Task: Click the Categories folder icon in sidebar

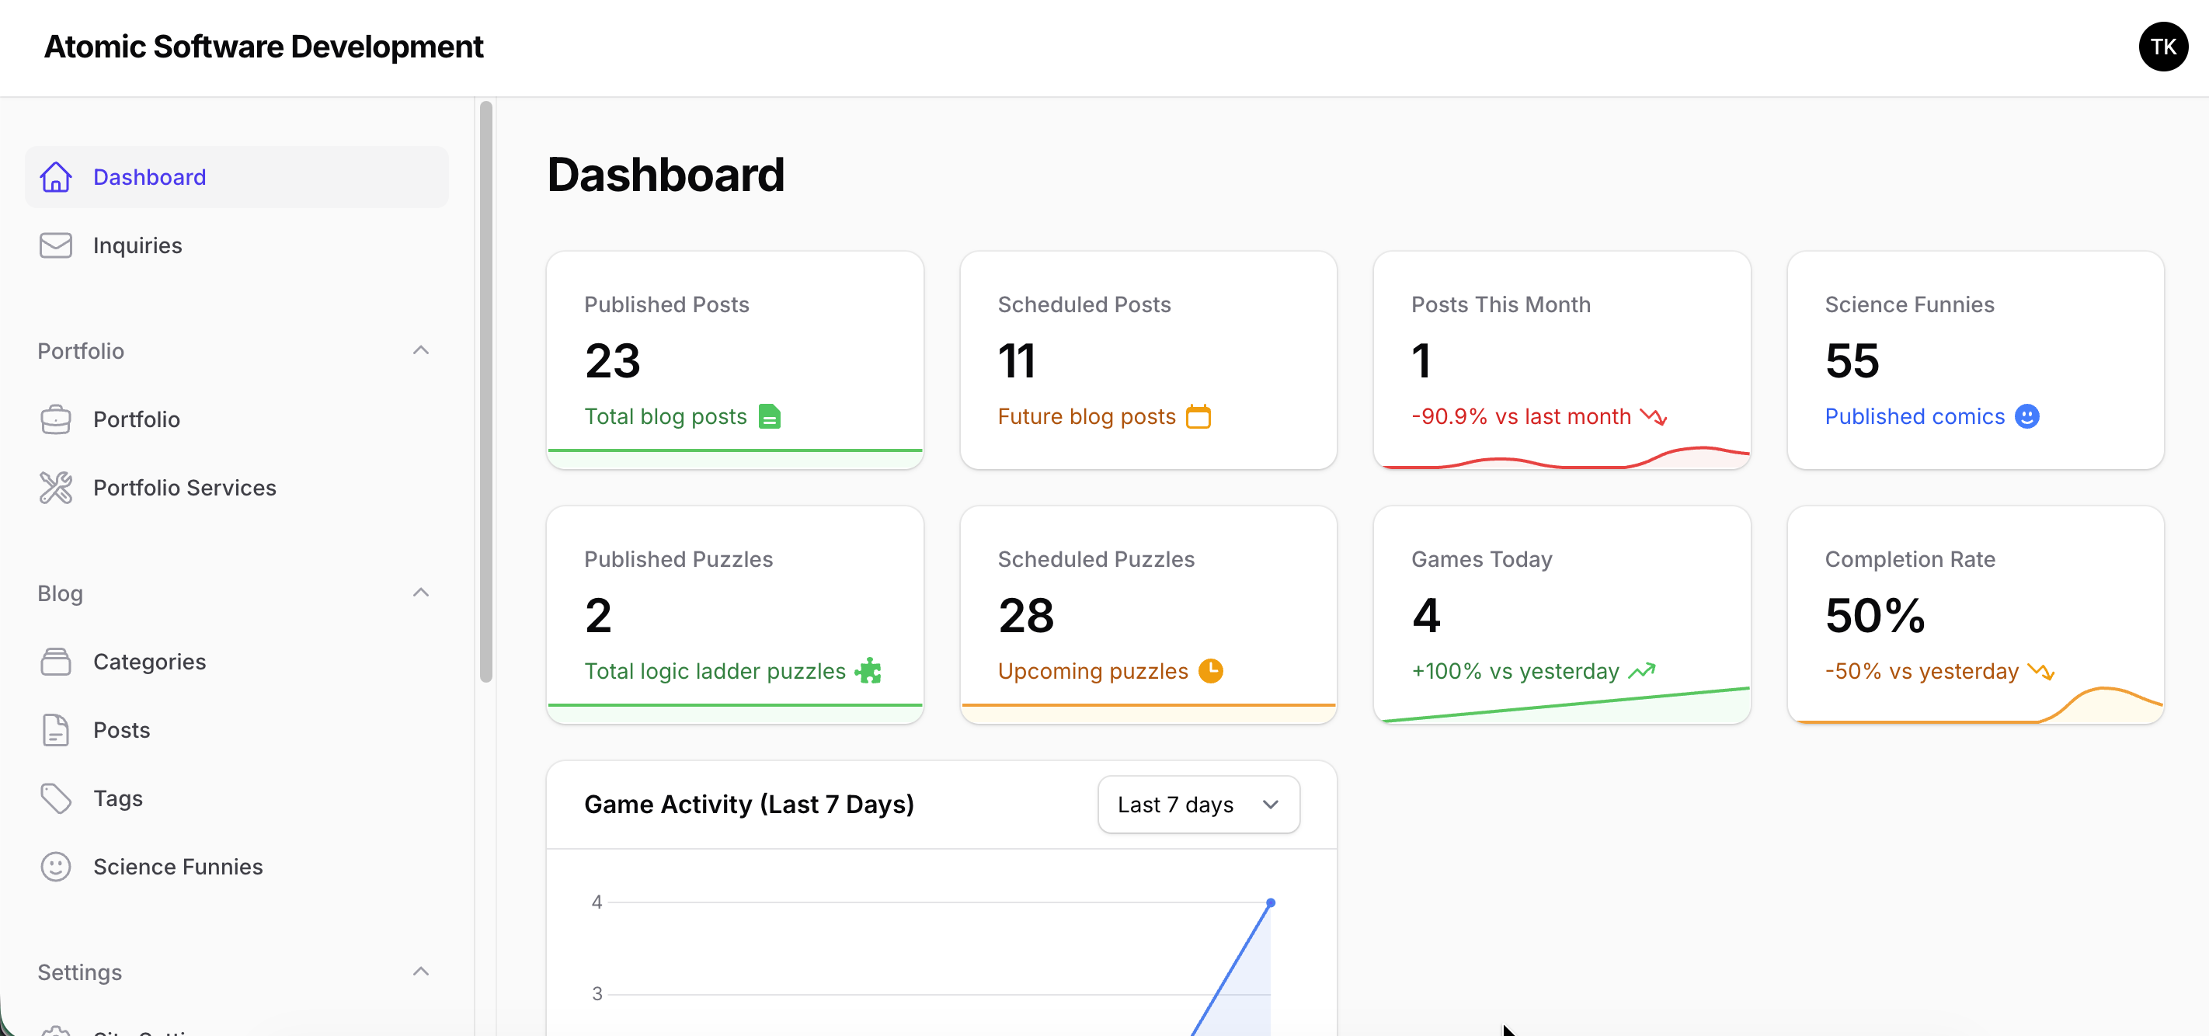Action: (x=55, y=661)
